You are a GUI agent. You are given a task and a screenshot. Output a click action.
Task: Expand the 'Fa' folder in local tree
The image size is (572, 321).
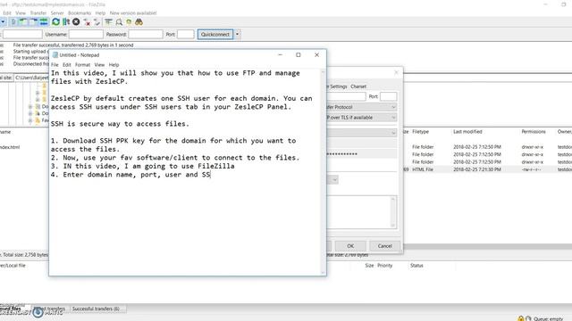tap(30, 120)
